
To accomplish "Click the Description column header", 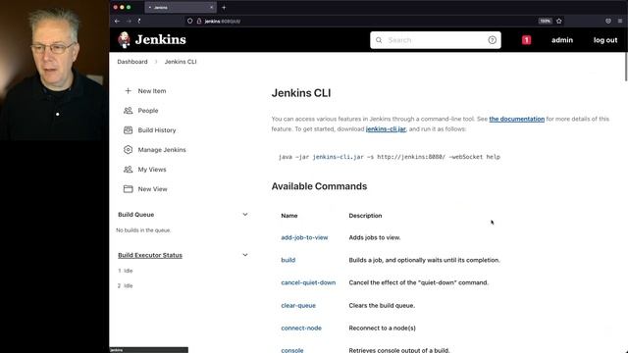I will [365, 216].
